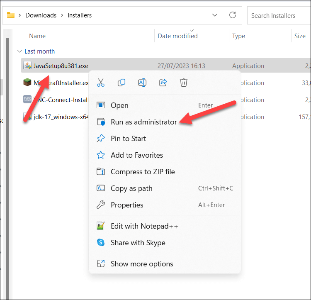Click the Copy as path icon
Screen dimensions: 311x300
coord(101,188)
